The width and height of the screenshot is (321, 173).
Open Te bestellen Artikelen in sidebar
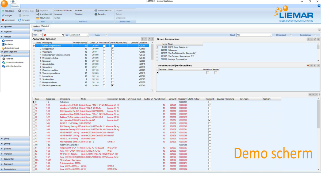click(x=13, y=62)
